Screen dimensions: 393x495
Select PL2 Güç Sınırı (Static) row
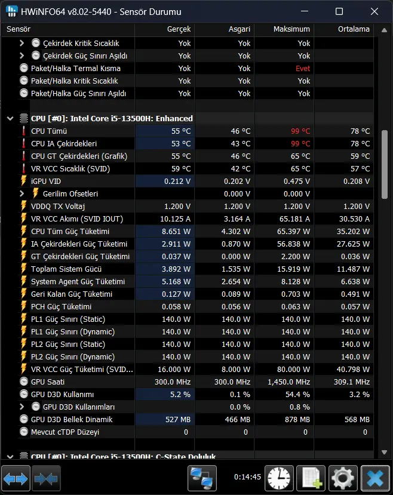(196, 345)
